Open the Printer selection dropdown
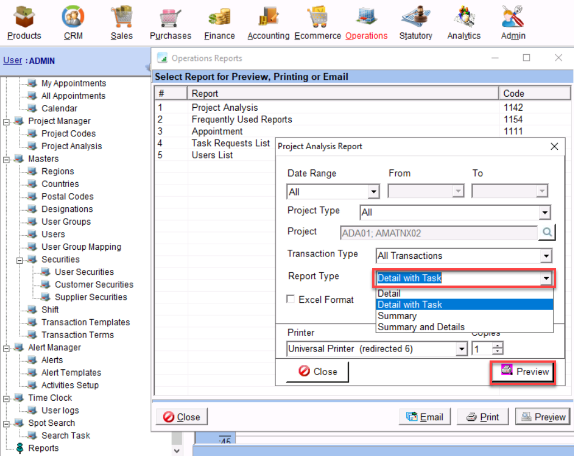 click(461, 349)
